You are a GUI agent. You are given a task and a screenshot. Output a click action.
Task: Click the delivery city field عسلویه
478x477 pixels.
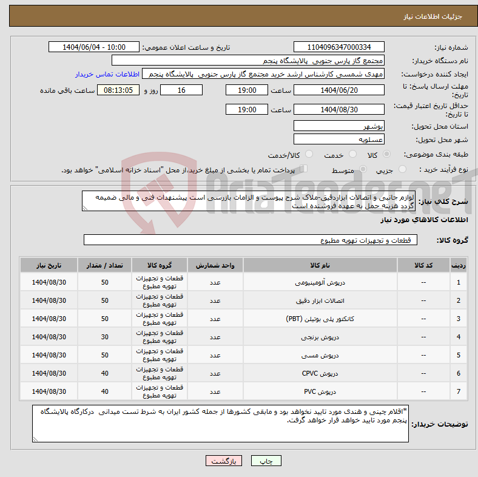pos(338,140)
